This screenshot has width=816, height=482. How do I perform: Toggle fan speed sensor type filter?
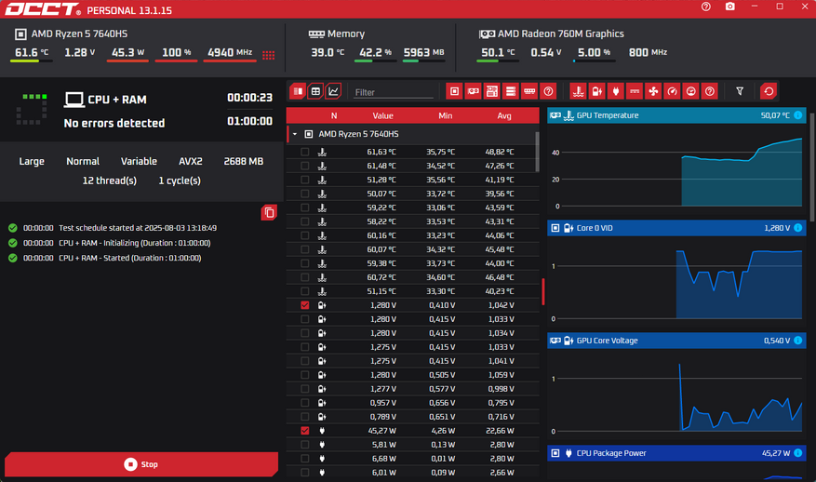653,91
